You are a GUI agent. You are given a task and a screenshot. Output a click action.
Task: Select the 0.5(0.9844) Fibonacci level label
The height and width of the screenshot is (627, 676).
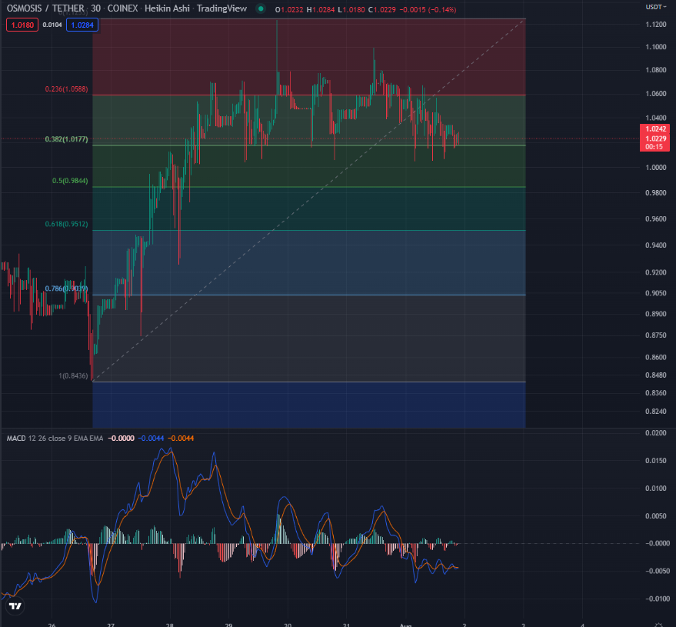[x=70, y=181]
